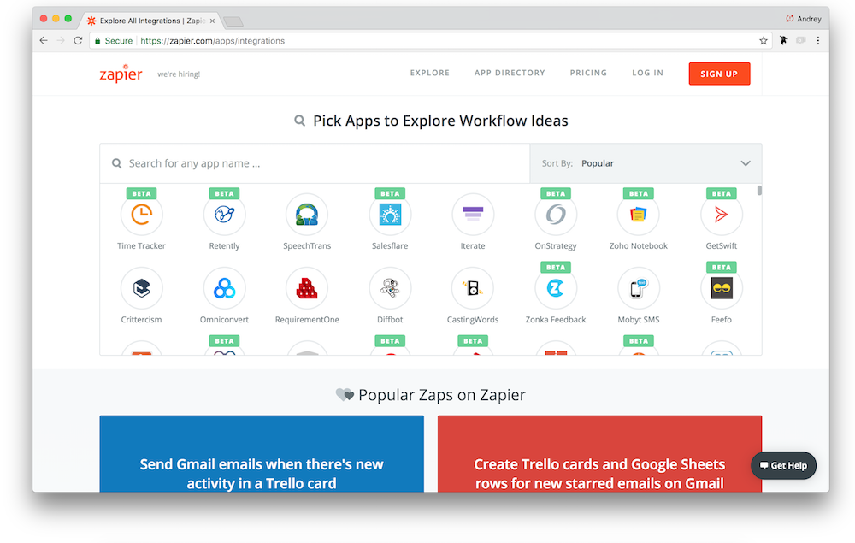Open the Iterate app icon
855x543 pixels.
pyautogui.click(x=473, y=215)
